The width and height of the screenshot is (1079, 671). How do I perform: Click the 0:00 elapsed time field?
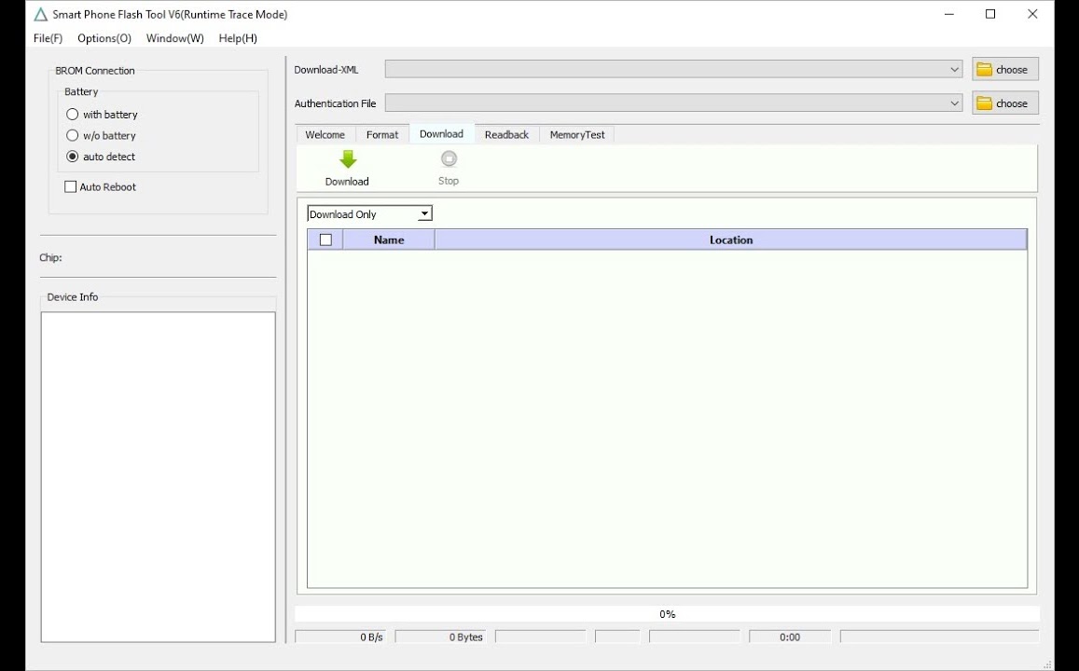[x=790, y=637]
